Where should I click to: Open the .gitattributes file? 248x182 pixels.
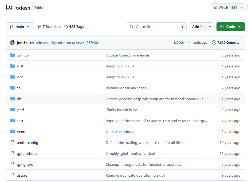tap(27, 153)
